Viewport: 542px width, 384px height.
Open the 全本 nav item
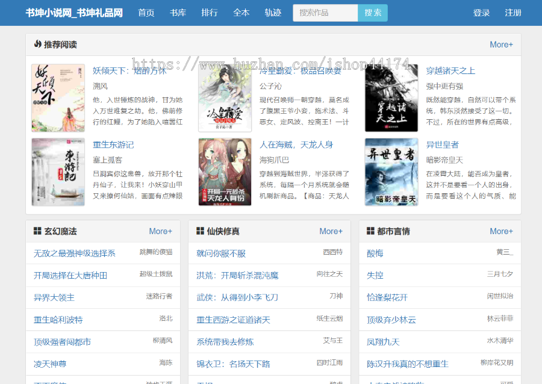[241, 13]
